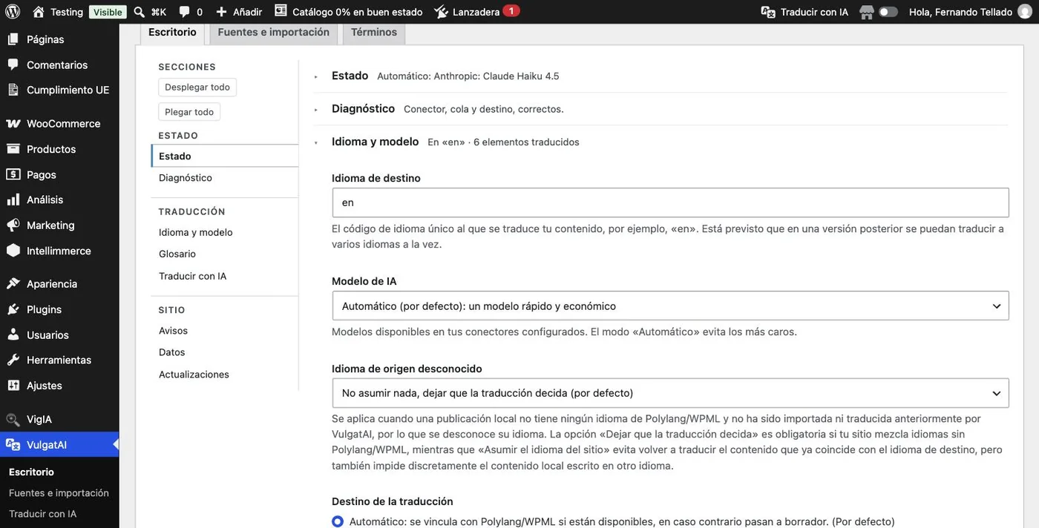
Task: Go to Actualizaciones section link
Action: [x=194, y=374]
